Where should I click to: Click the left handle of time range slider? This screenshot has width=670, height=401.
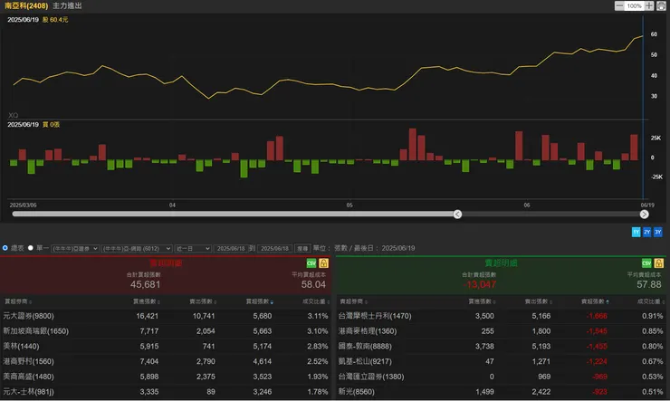(457, 214)
